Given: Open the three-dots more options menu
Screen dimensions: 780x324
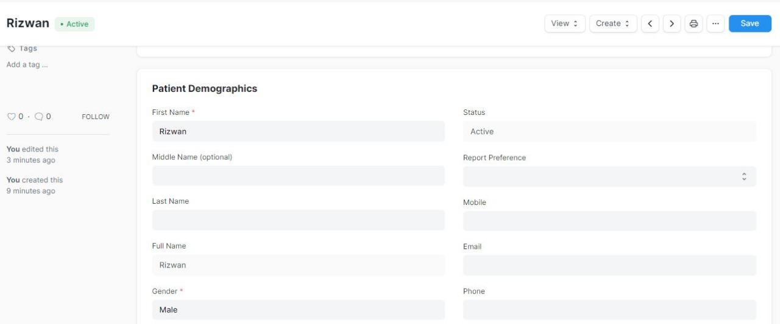Looking at the screenshot, I should (715, 24).
